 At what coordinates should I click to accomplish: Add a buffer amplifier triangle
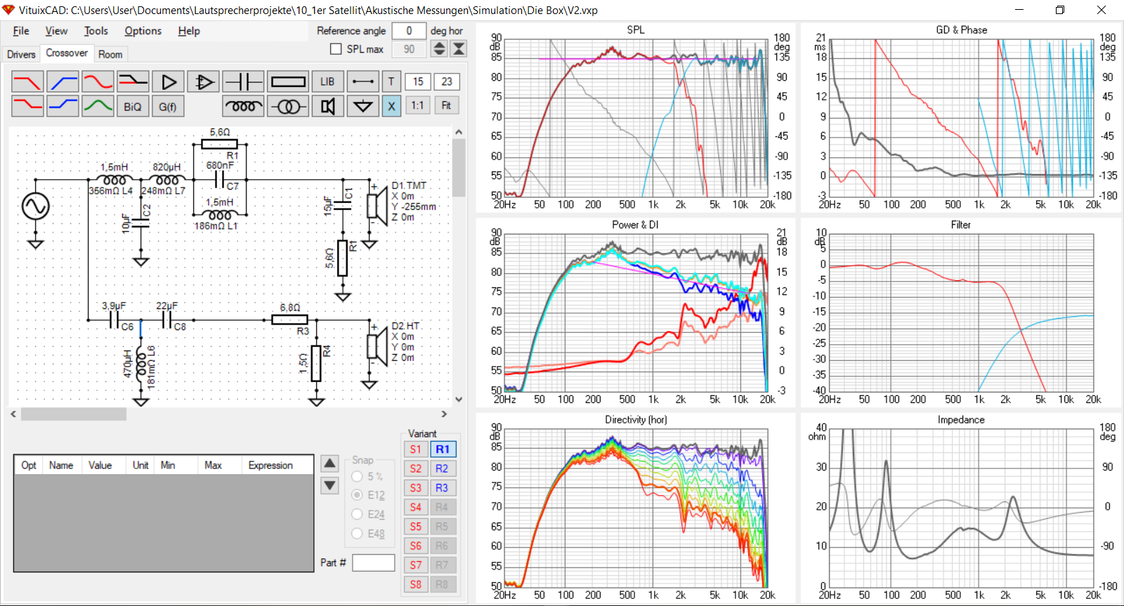[168, 81]
